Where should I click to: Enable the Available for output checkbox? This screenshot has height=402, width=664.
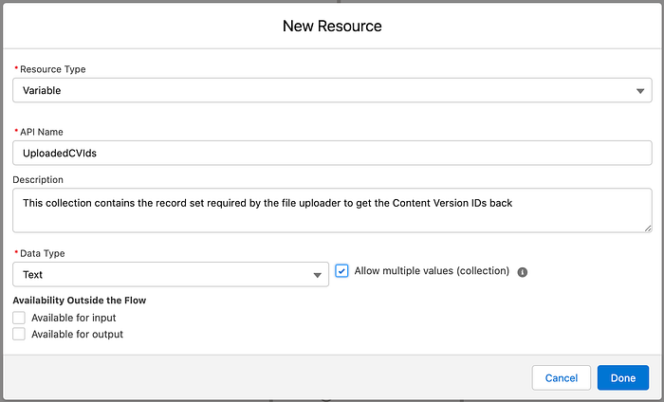(19, 334)
